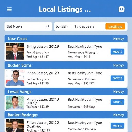Image resolution: width=132 pixels, height=132 pixels.
Task: Click the button in Pirien Jasson 20129 row
Action: (x=117, y=78)
